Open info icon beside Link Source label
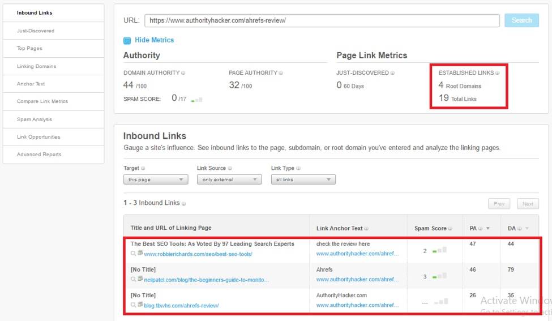Viewport: 552px width, 321px height. click(x=230, y=168)
